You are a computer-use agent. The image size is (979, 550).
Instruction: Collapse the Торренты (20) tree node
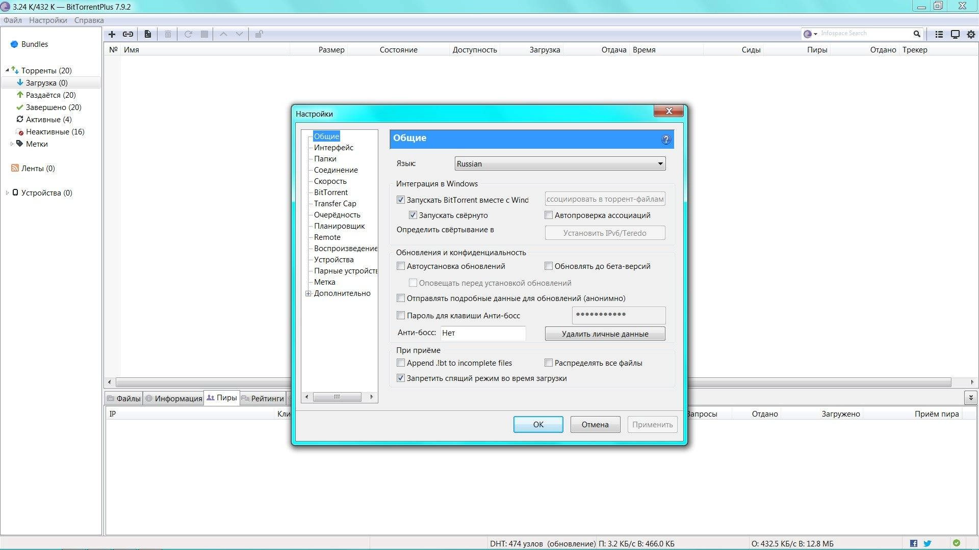pyautogui.click(x=7, y=70)
